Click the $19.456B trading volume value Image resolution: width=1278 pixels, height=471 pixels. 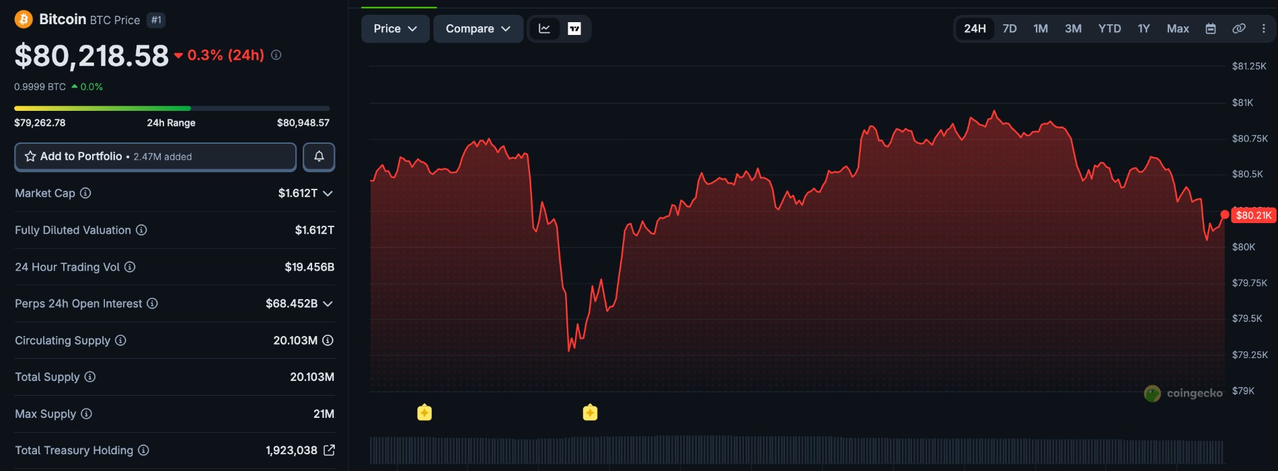click(x=309, y=267)
